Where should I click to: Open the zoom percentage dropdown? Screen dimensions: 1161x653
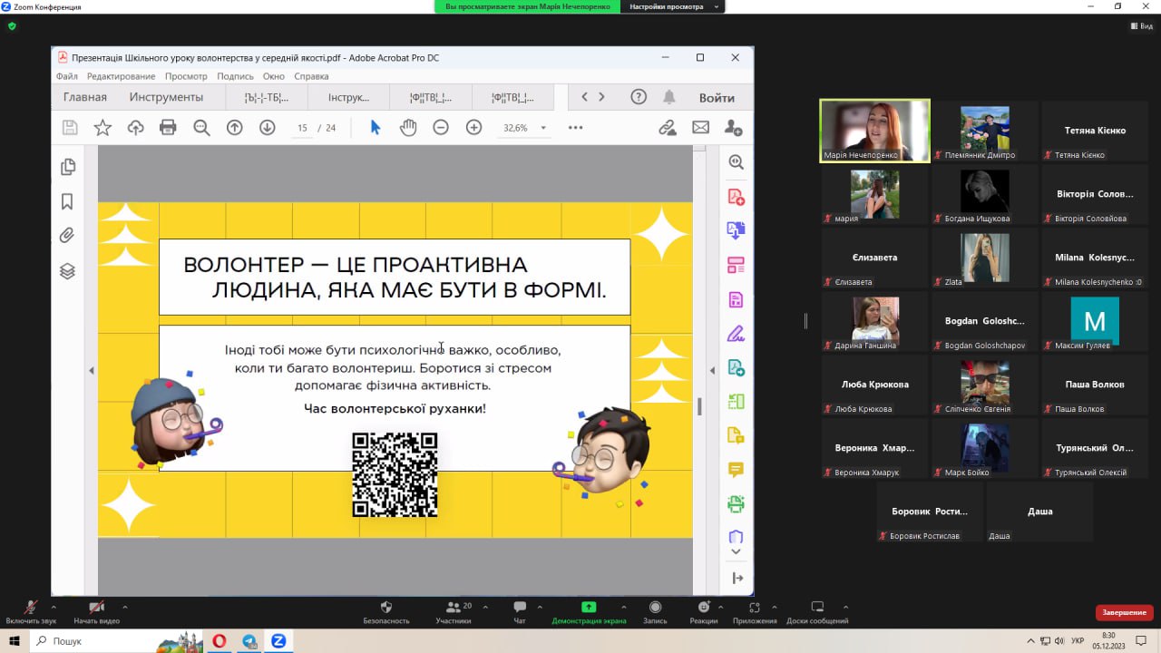543,128
